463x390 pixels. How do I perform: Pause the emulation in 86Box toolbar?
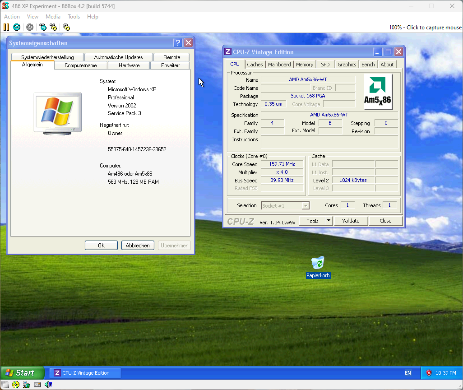point(6,27)
